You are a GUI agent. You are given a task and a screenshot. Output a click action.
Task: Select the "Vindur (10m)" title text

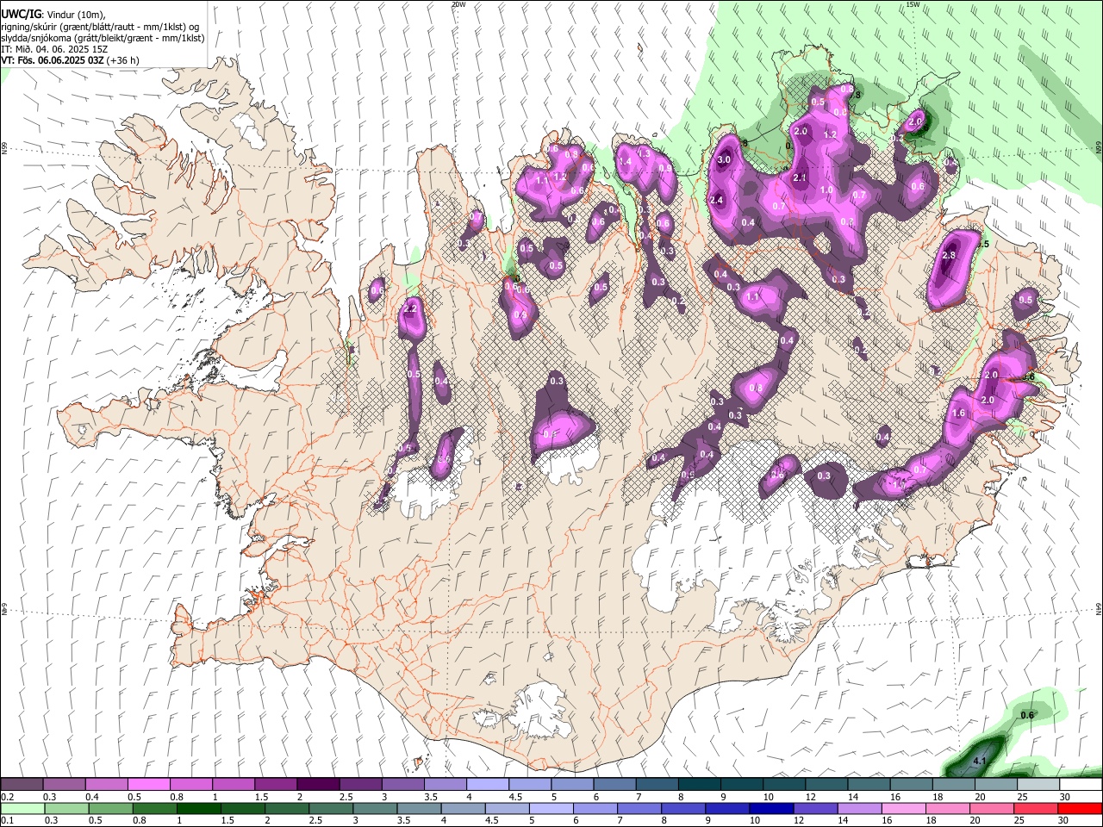pos(75,15)
